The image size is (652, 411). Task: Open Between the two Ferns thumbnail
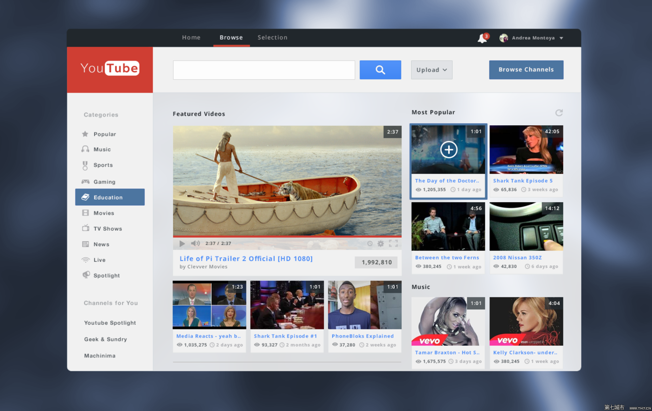448,226
